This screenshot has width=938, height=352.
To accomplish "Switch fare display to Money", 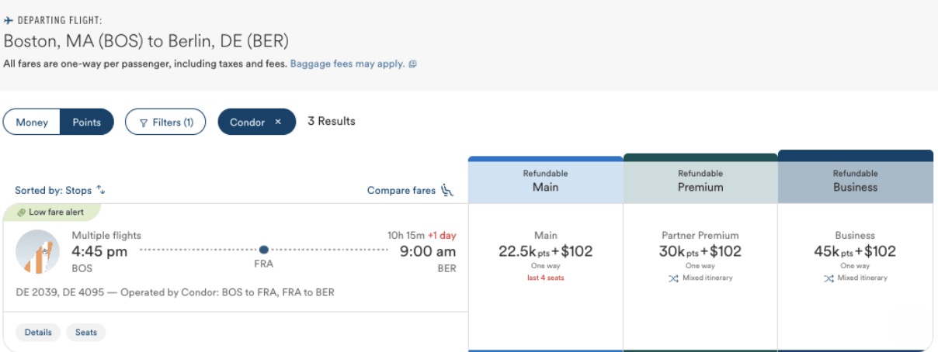I will 32,123.
